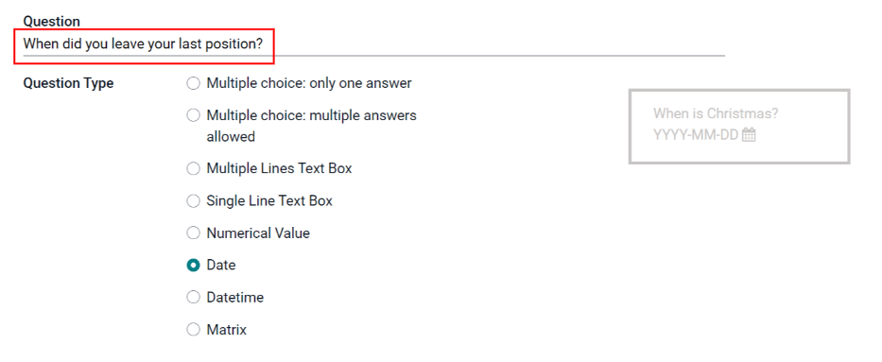Click the 'Matrix' option label text
Image resolution: width=882 pixels, height=362 pixels.
226,330
